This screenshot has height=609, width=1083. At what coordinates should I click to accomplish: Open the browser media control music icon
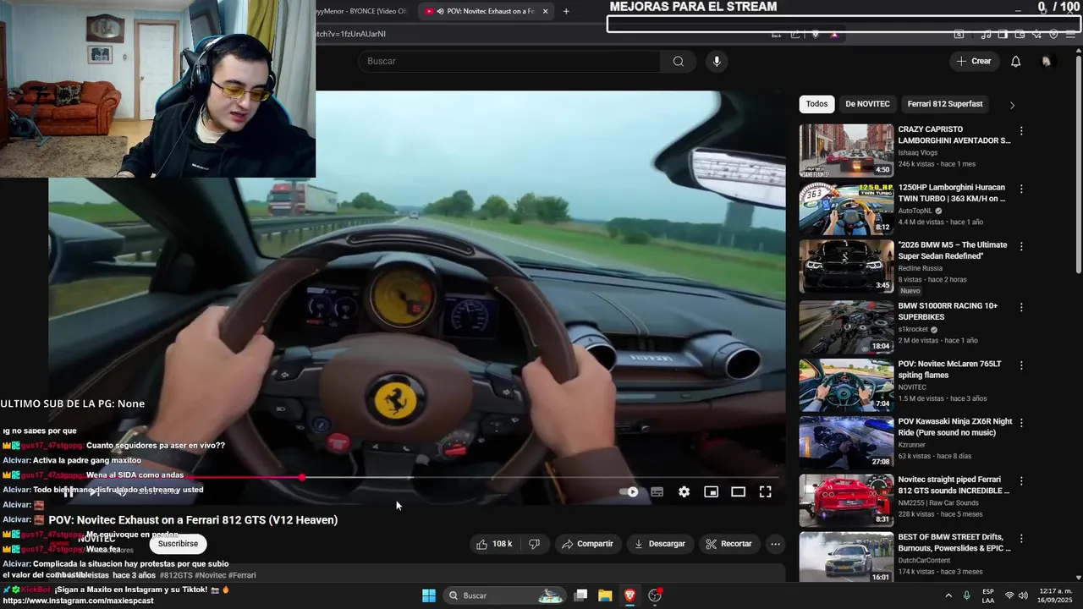(986, 35)
